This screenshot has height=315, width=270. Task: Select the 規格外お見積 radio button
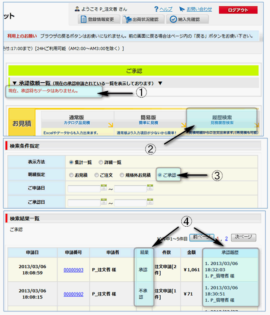click(x=121, y=175)
